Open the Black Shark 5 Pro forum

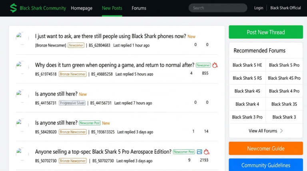(284, 65)
